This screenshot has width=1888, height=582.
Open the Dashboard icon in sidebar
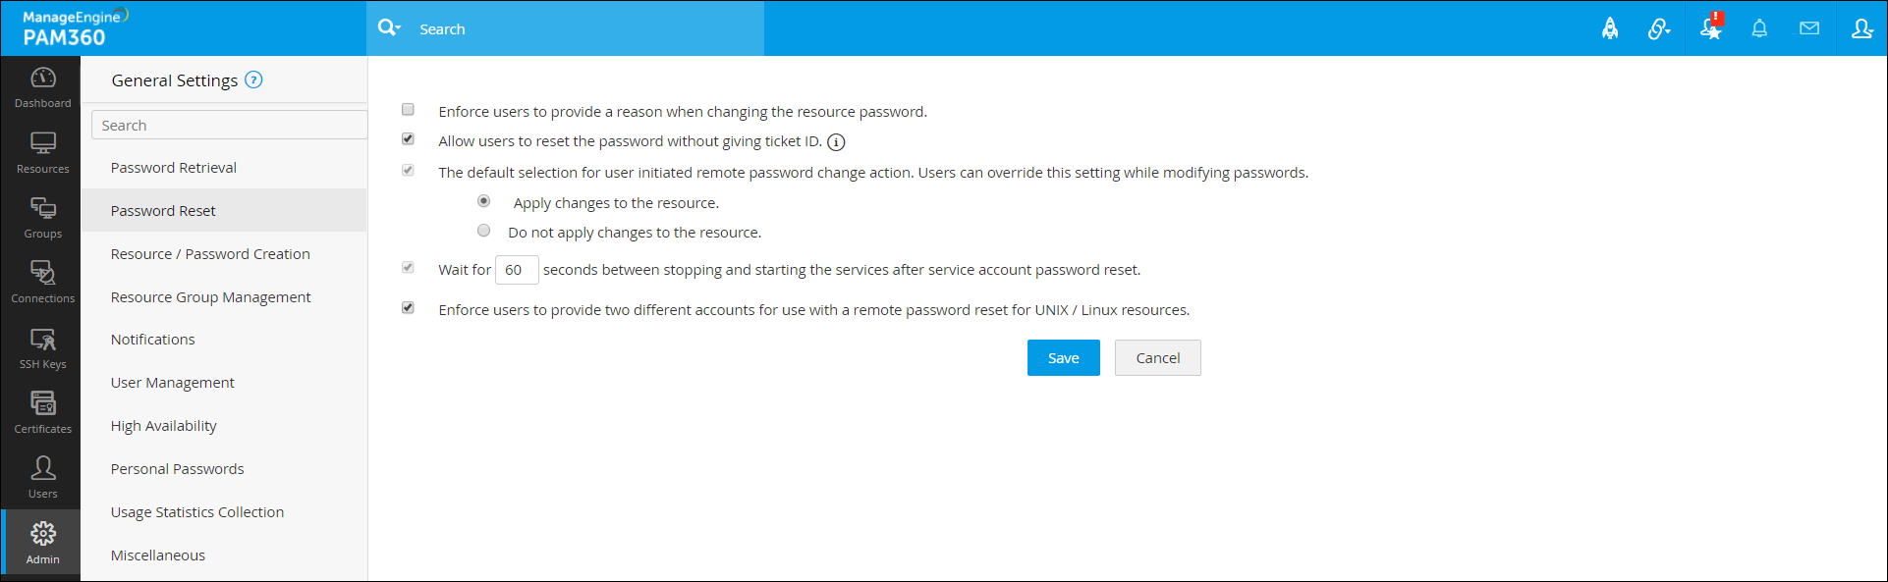[43, 86]
